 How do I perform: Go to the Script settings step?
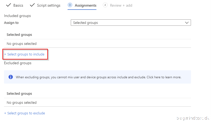pos(49,5)
